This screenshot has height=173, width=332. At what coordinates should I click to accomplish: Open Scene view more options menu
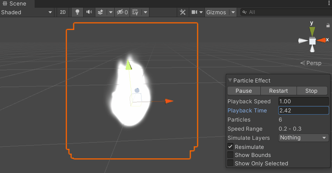point(329,3)
